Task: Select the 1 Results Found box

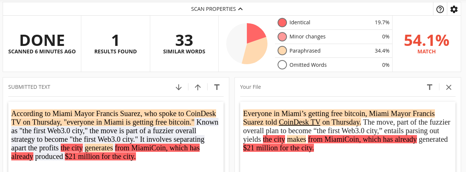Action: [115, 44]
